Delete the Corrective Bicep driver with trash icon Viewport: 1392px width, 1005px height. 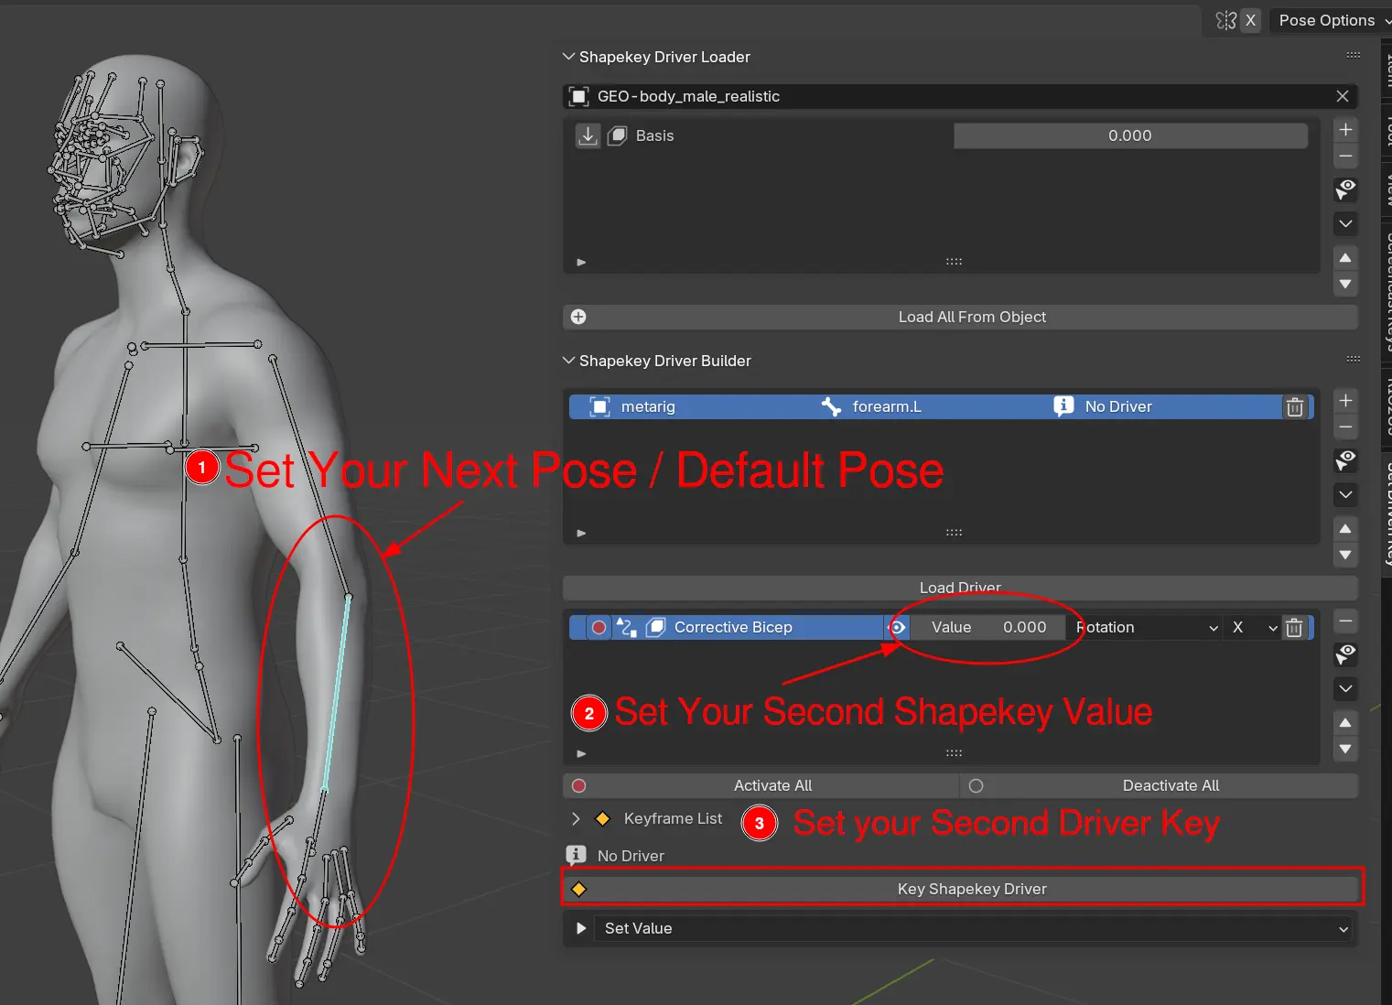pyautogui.click(x=1294, y=627)
